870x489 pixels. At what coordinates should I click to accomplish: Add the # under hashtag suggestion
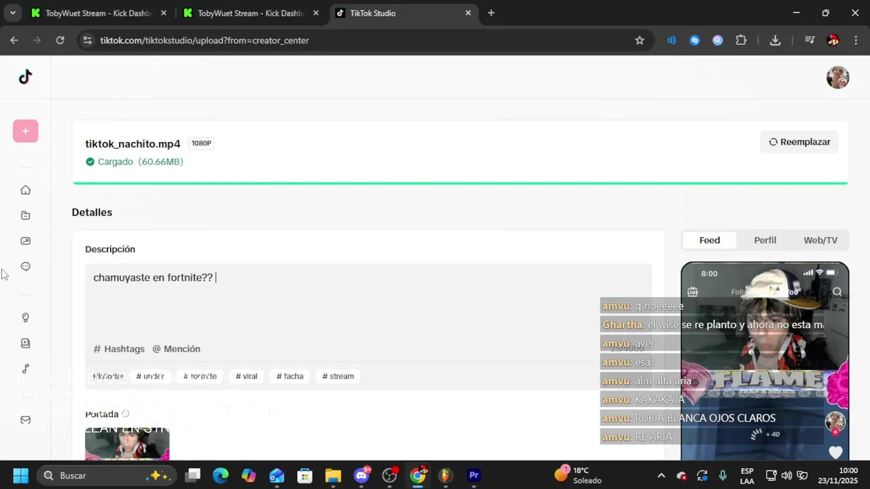point(150,376)
